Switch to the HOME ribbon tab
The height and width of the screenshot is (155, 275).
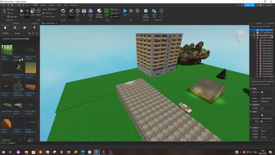click(35, 5)
